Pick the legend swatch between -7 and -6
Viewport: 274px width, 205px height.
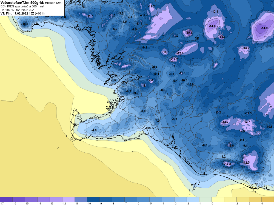pos(131,200)
